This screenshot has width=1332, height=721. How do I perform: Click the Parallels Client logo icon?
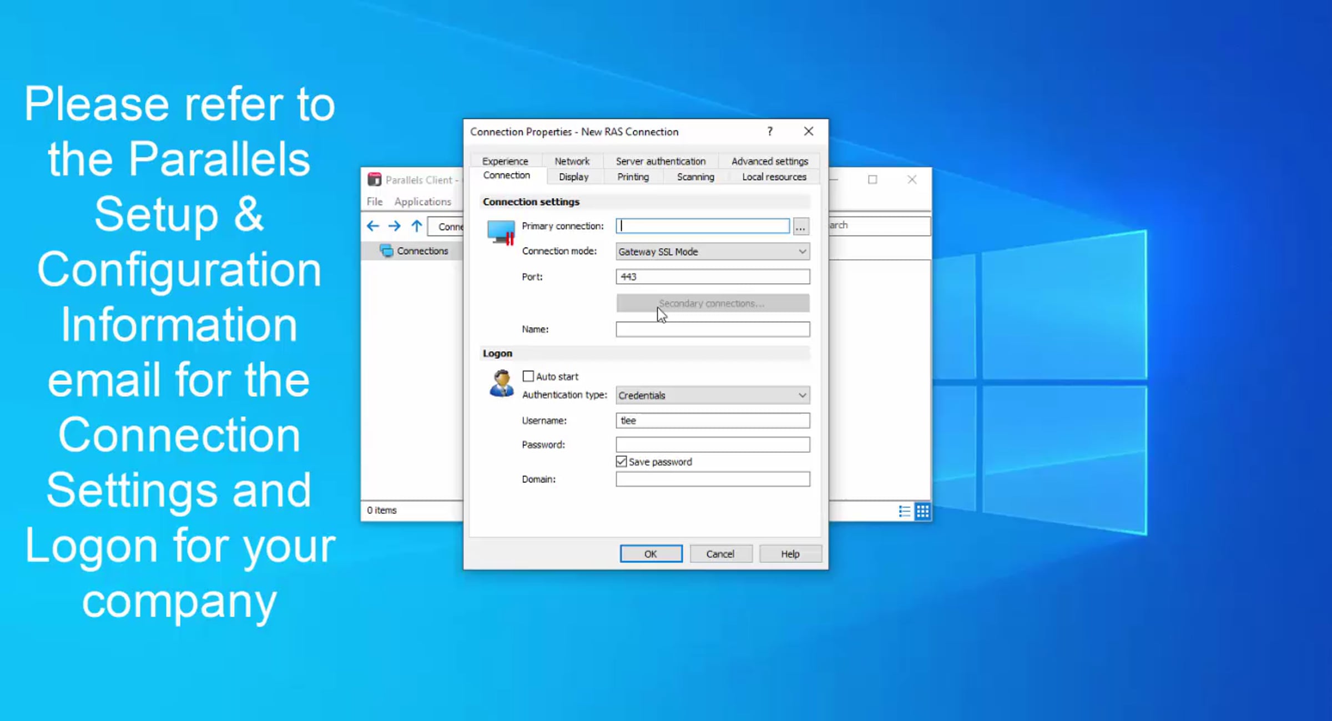click(375, 179)
